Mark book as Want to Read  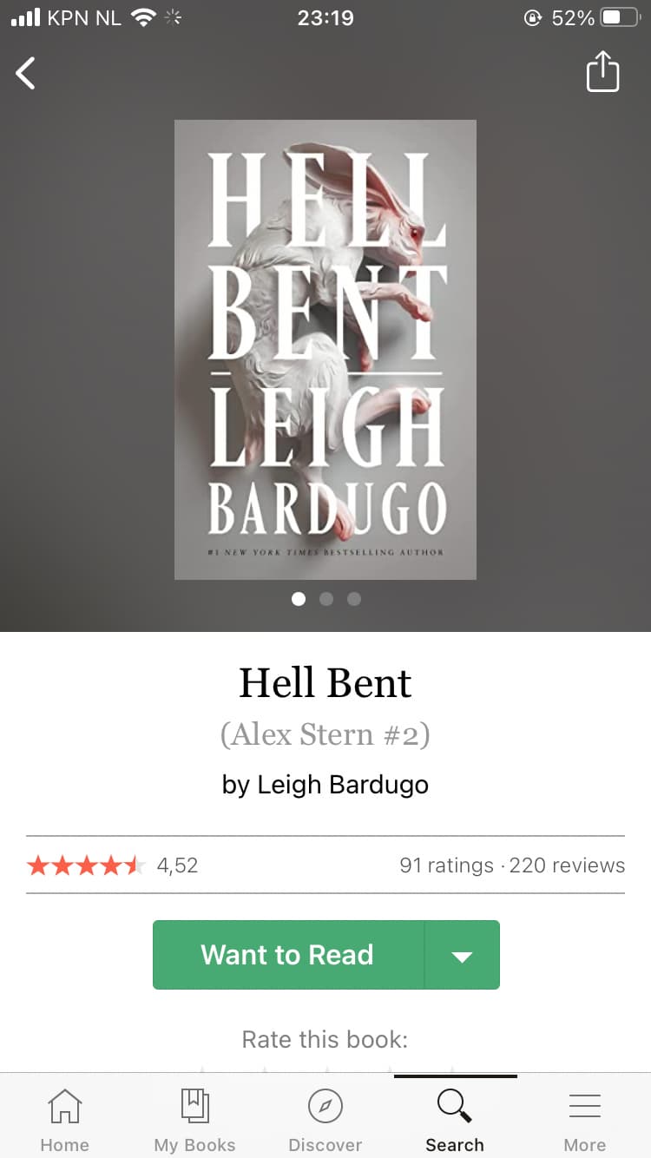288,955
